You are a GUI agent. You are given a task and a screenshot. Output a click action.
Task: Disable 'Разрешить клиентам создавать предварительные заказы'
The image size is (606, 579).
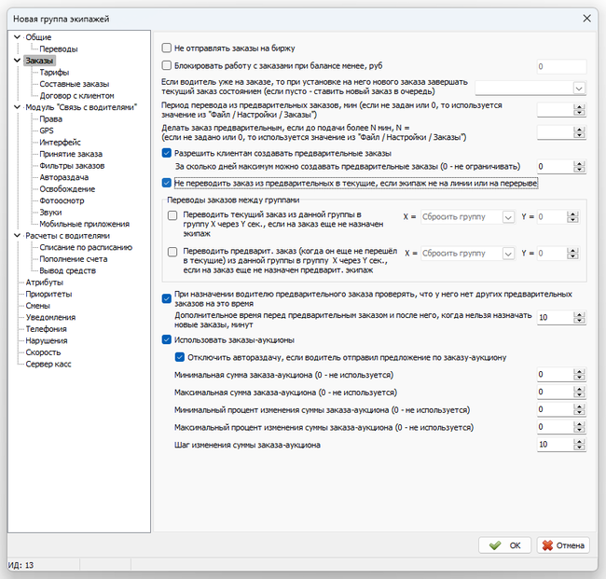[x=167, y=153]
